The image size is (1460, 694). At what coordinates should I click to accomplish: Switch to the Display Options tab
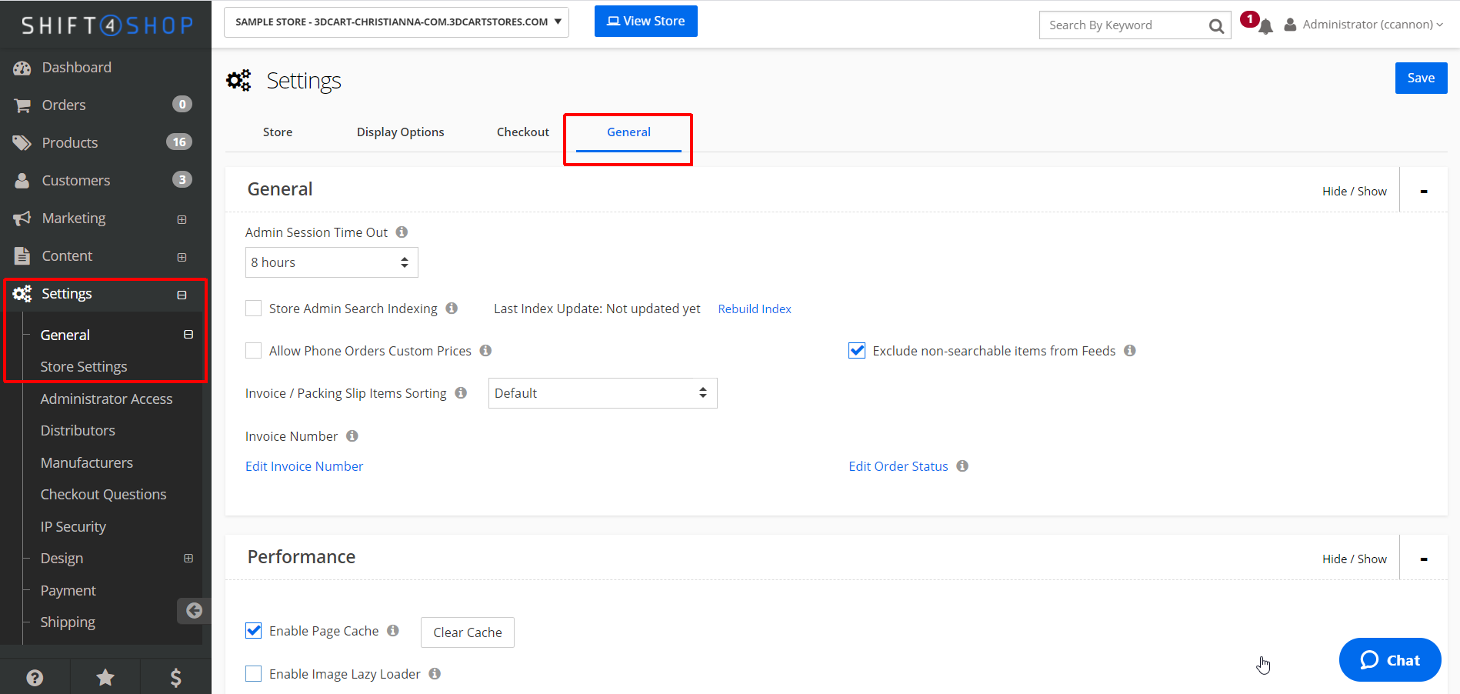[x=401, y=132]
